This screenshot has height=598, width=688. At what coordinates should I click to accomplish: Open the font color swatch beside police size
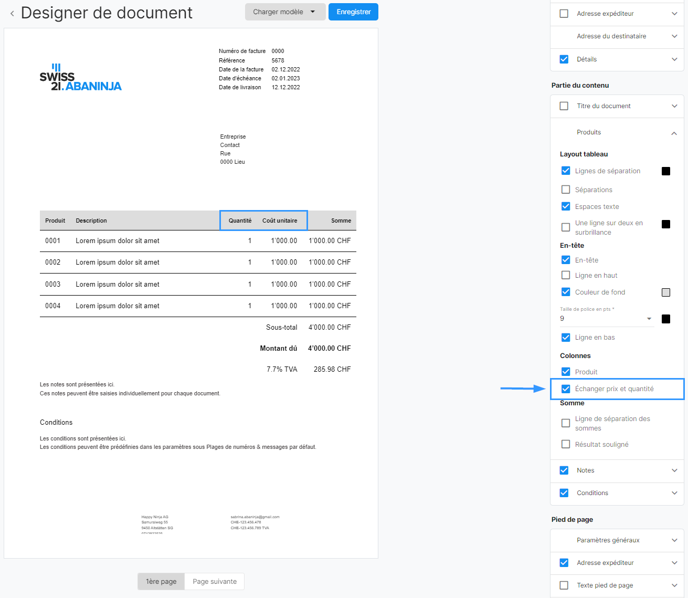pyautogui.click(x=666, y=319)
